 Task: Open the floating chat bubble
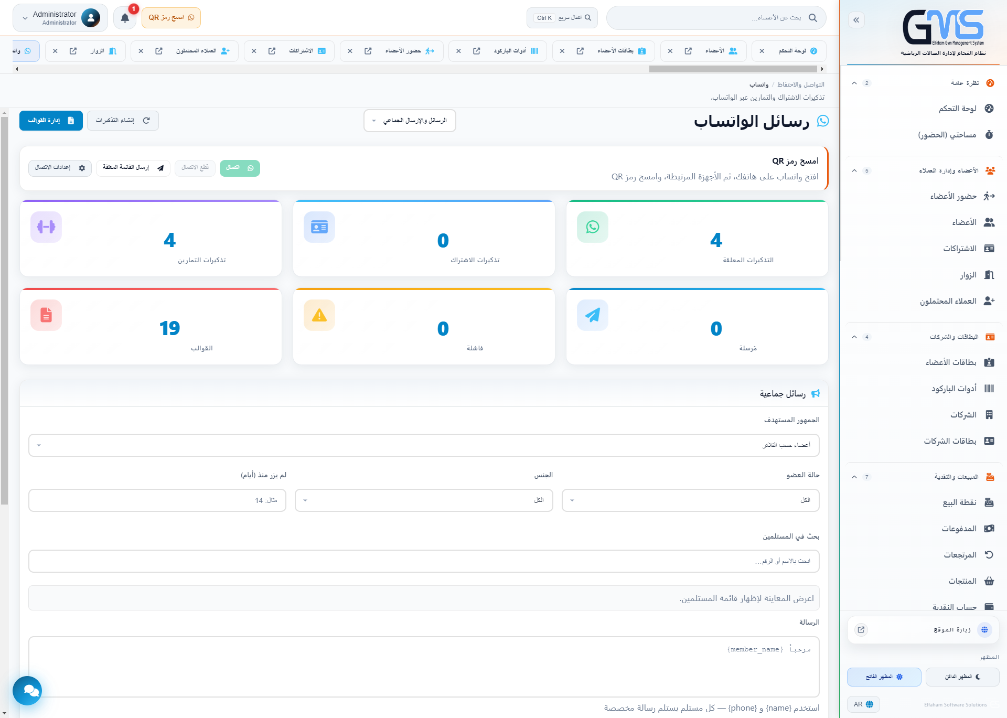tap(27, 691)
